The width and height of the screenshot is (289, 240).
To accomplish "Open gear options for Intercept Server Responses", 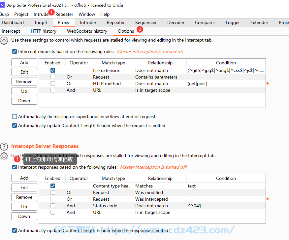I will click(4, 156).
